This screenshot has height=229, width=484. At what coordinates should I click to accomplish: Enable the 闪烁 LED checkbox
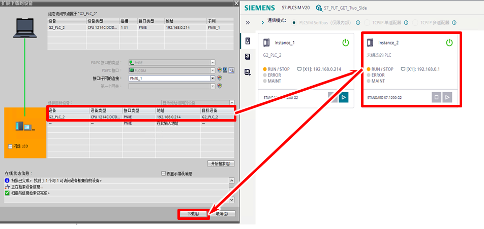pyautogui.click(x=11, y=146)
